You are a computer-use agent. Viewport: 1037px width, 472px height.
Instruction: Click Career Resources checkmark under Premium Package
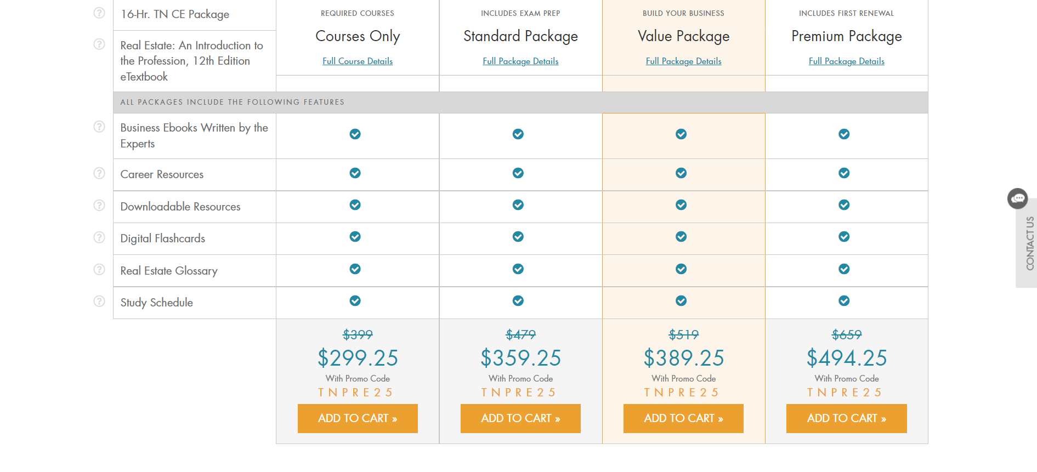(844, 173)
